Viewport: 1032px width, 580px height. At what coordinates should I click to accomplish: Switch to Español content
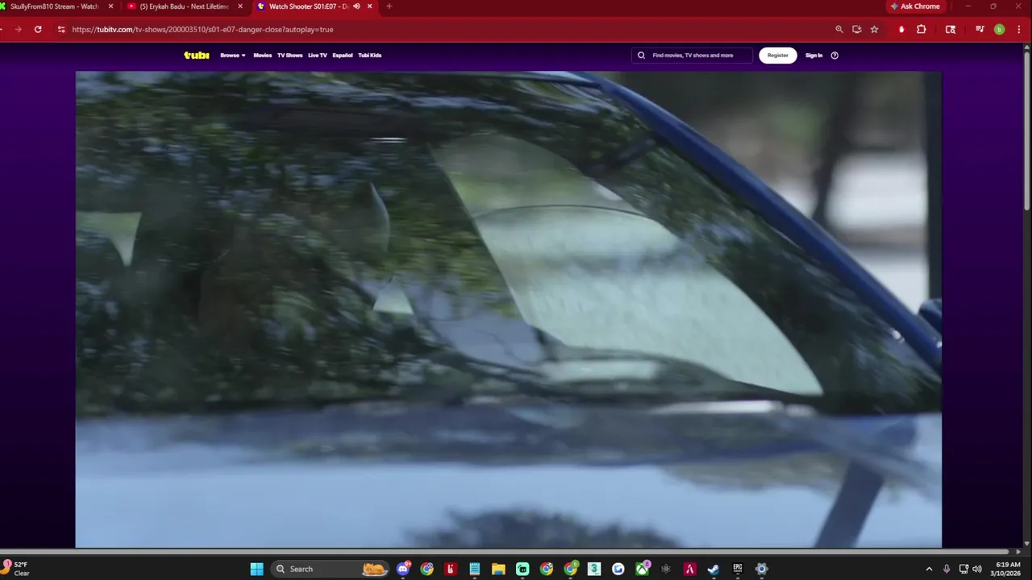pos(343,56)
